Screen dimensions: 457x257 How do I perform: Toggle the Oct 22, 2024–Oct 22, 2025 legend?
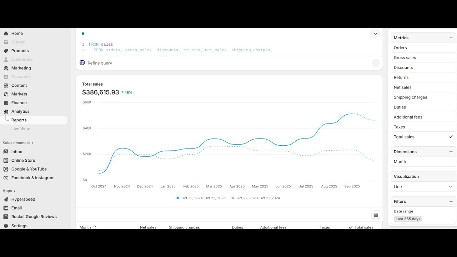coord(201,198)
